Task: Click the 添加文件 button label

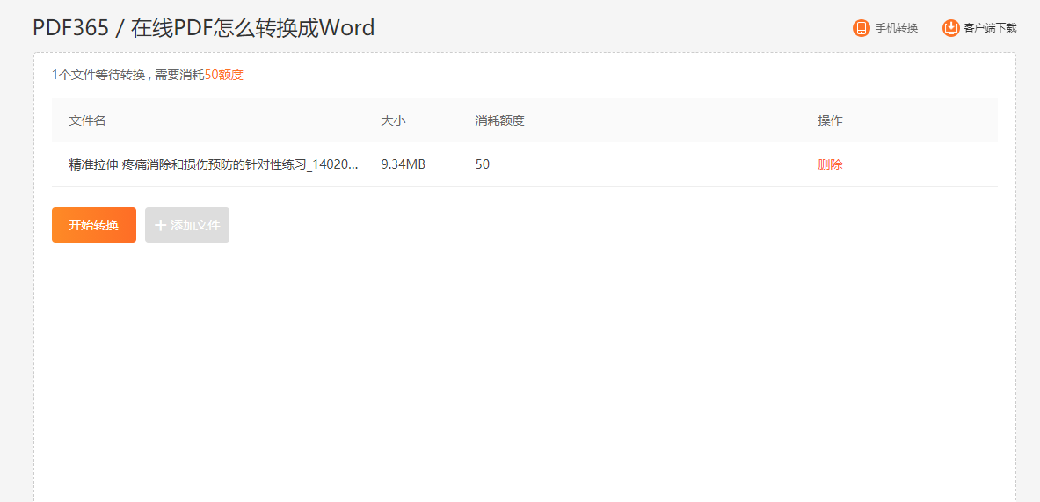Action: pos(195,225)
